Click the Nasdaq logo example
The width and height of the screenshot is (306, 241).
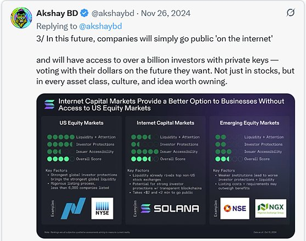[x=73, y=209]
